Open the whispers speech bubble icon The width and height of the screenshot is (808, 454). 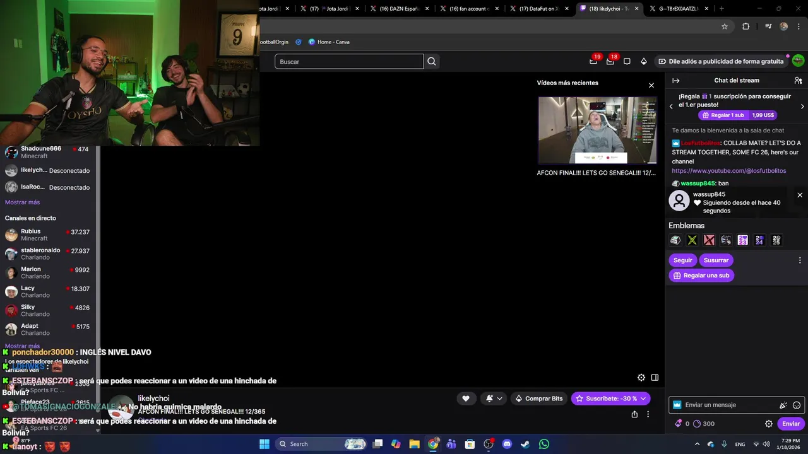(x=627, y=61)
